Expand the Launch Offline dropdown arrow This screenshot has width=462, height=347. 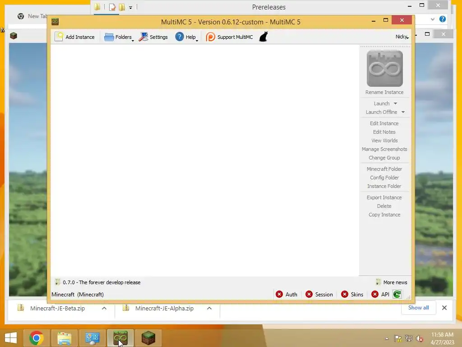click(403, 112)
